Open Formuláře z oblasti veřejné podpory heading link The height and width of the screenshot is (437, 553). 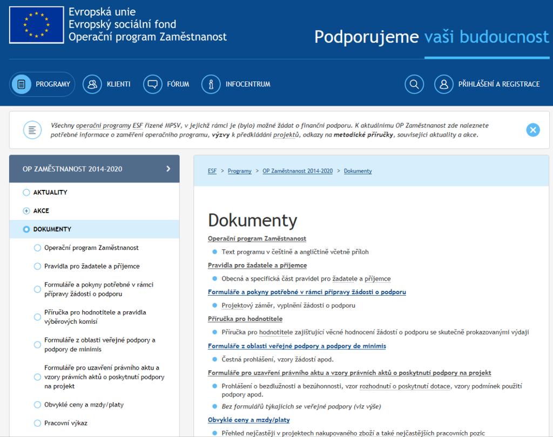point(297,346)
